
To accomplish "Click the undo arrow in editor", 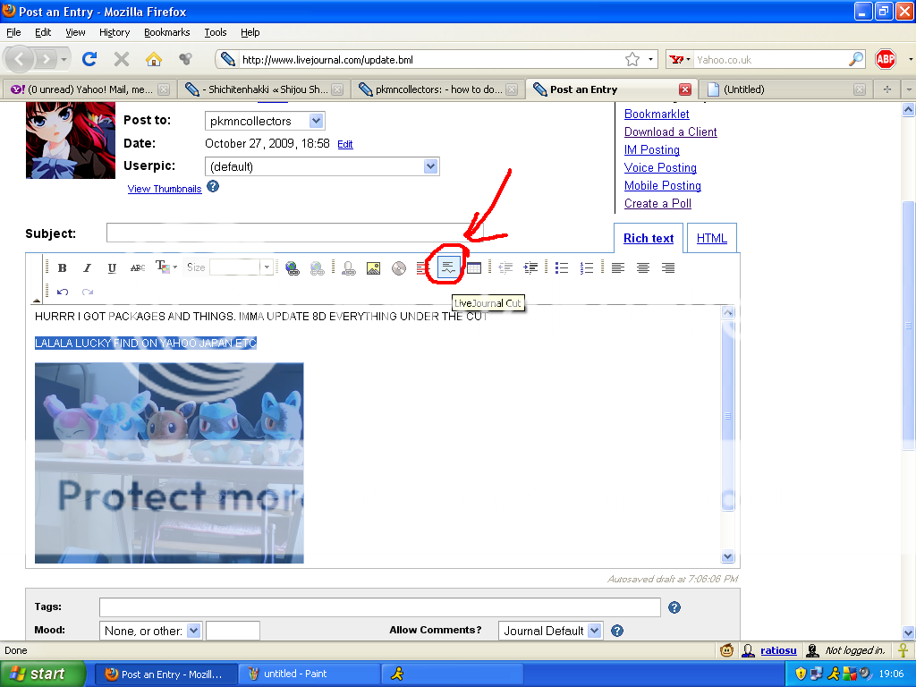I will [63, 292].
